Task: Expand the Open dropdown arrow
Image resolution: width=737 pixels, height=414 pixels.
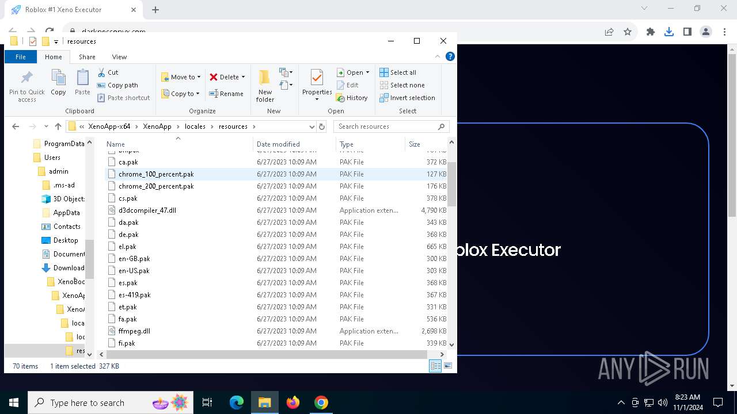Action: tap(367, 72)
